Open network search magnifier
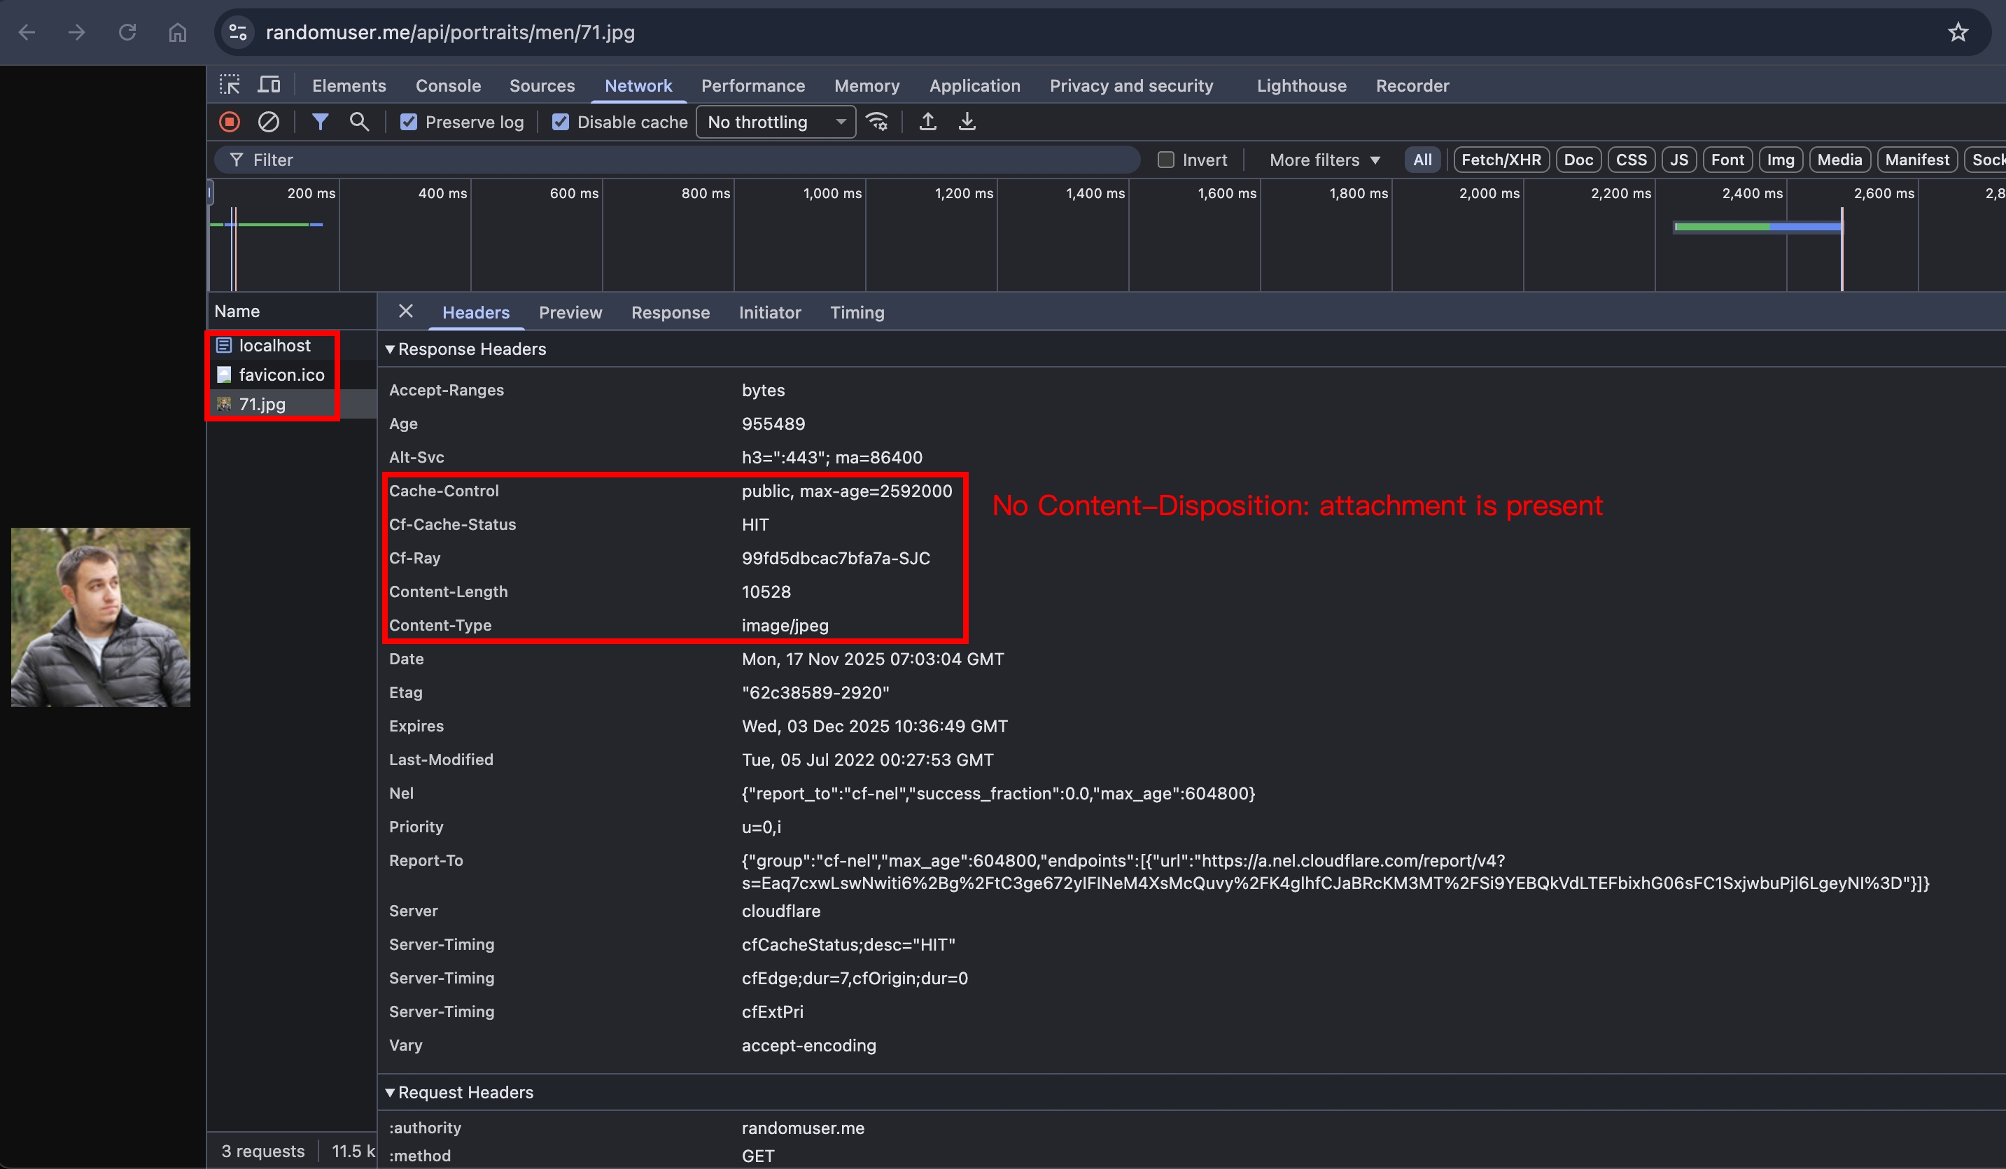The image size is (2006, 1169). click(x=359, y=122)
